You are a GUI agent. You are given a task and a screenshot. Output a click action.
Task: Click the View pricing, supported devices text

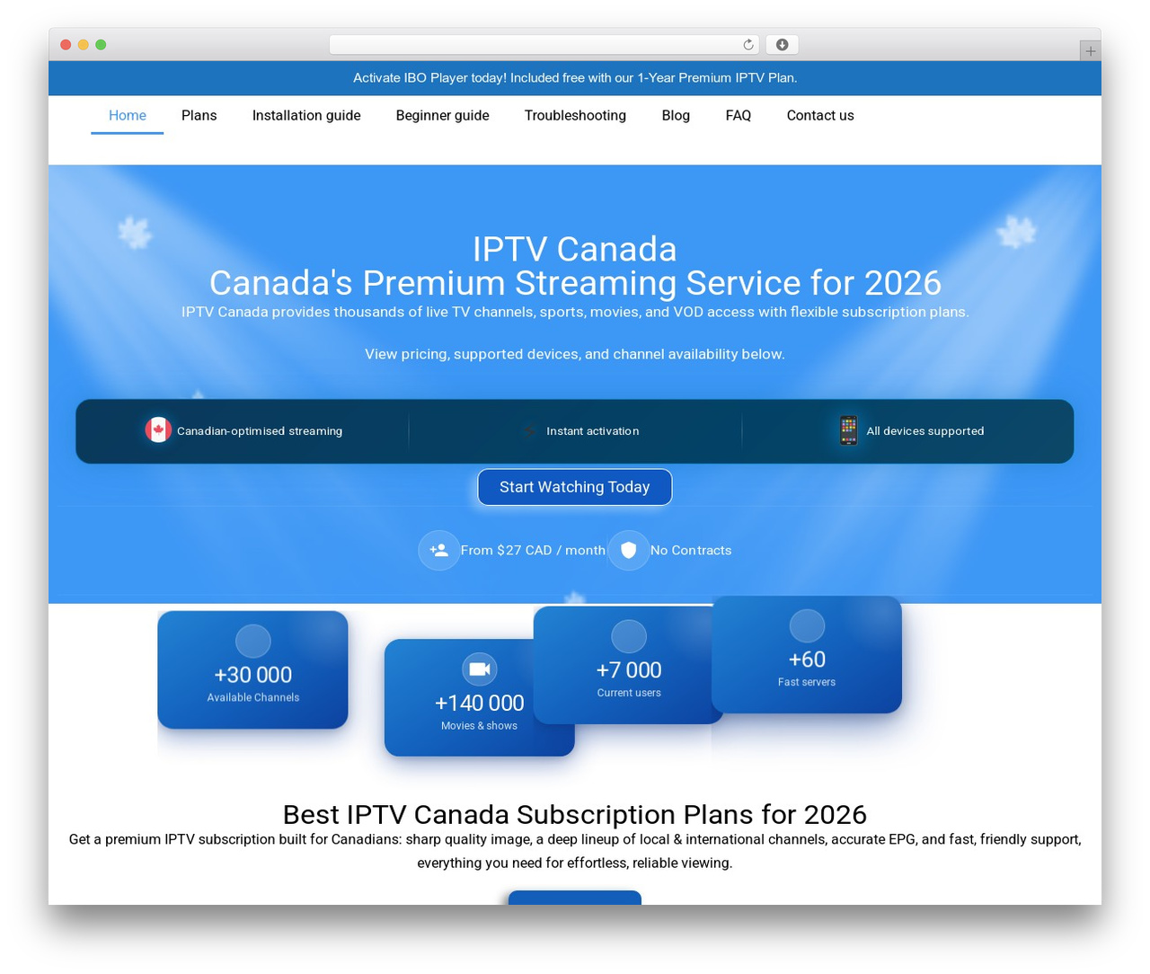click(575, 354)
